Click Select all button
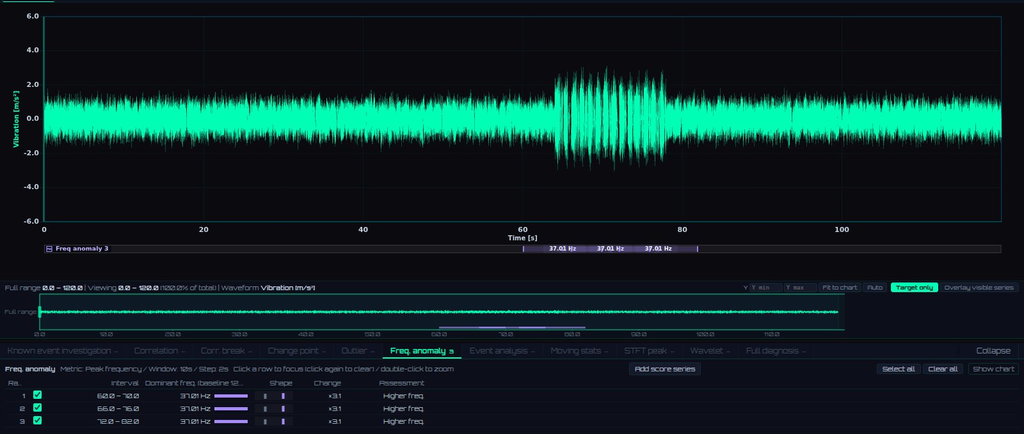This screenshot has width=1024, height=434. click(x=899, y=369)
